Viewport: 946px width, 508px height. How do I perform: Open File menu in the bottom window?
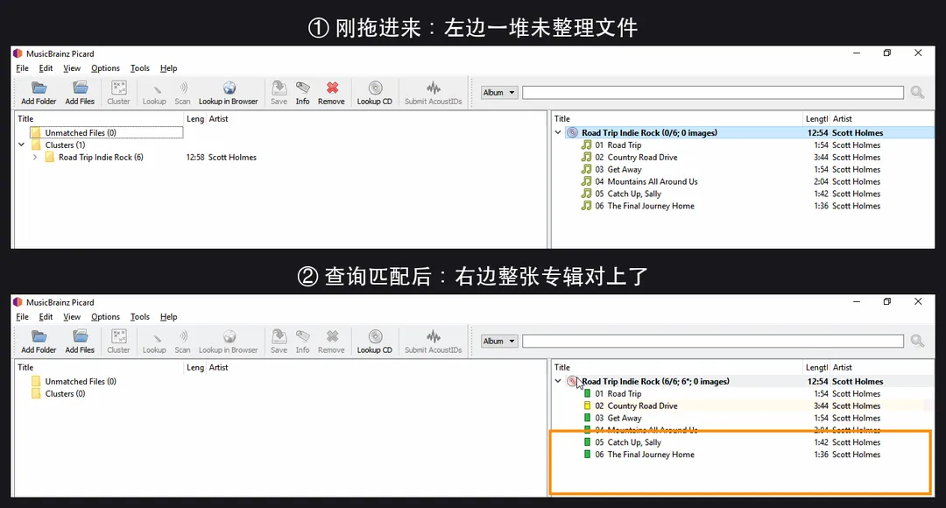click(x=22, y=317)
